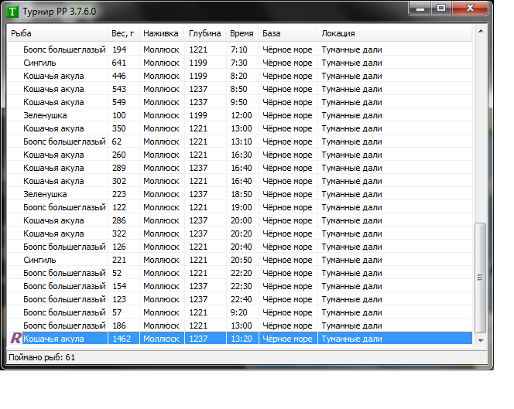Select the Боопс большеглазый row weighing 62
The image size is (514, 409).
240,141
